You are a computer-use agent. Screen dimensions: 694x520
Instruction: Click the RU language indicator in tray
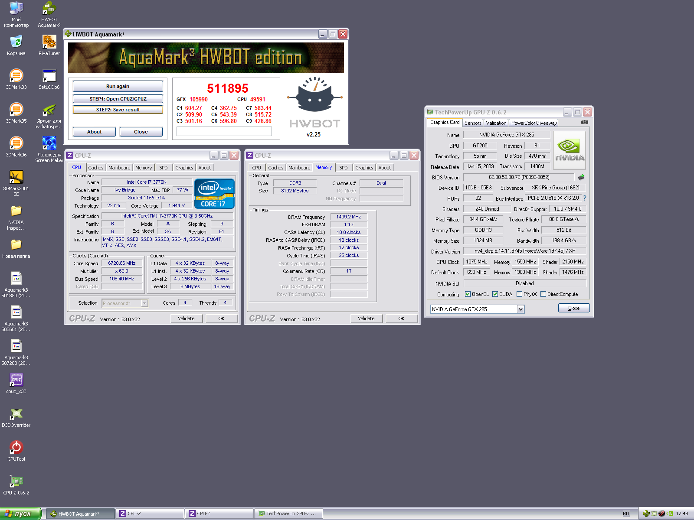pos(626,513)
